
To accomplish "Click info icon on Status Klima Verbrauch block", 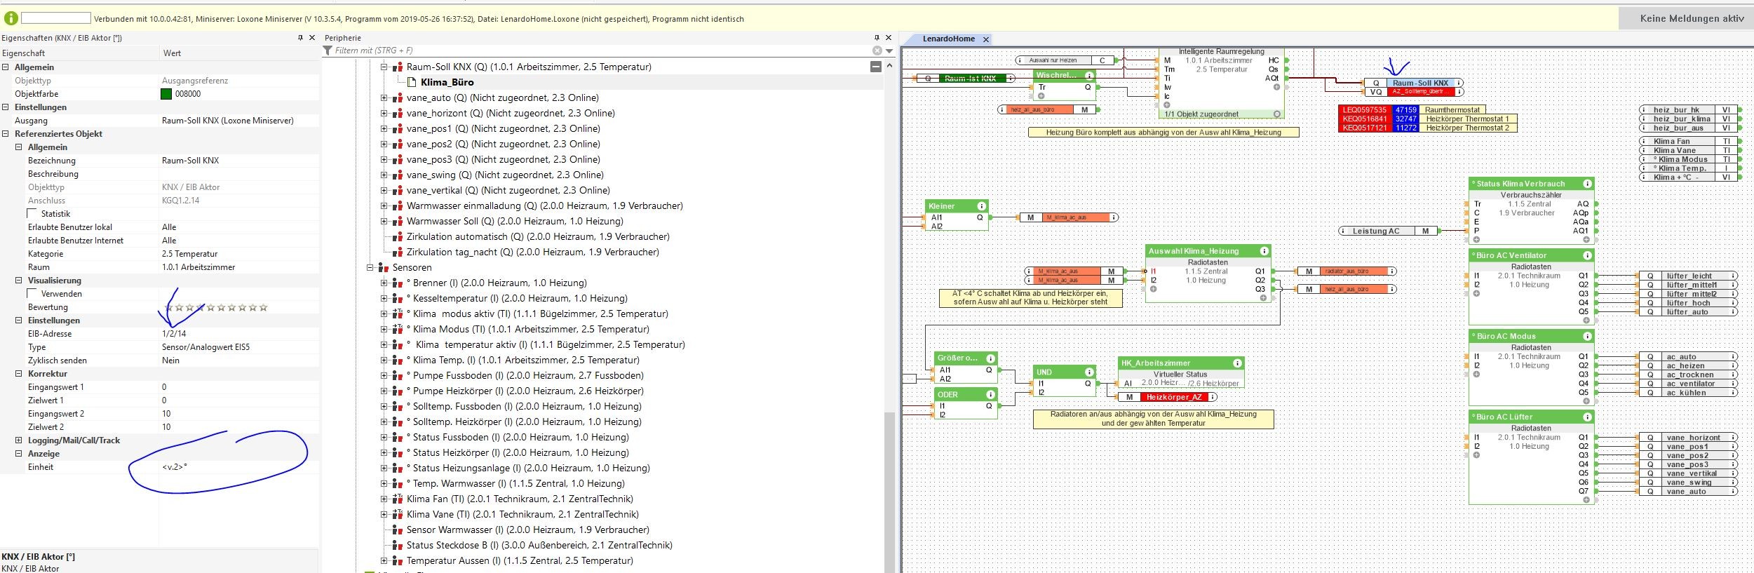I will pos(1587,184).
